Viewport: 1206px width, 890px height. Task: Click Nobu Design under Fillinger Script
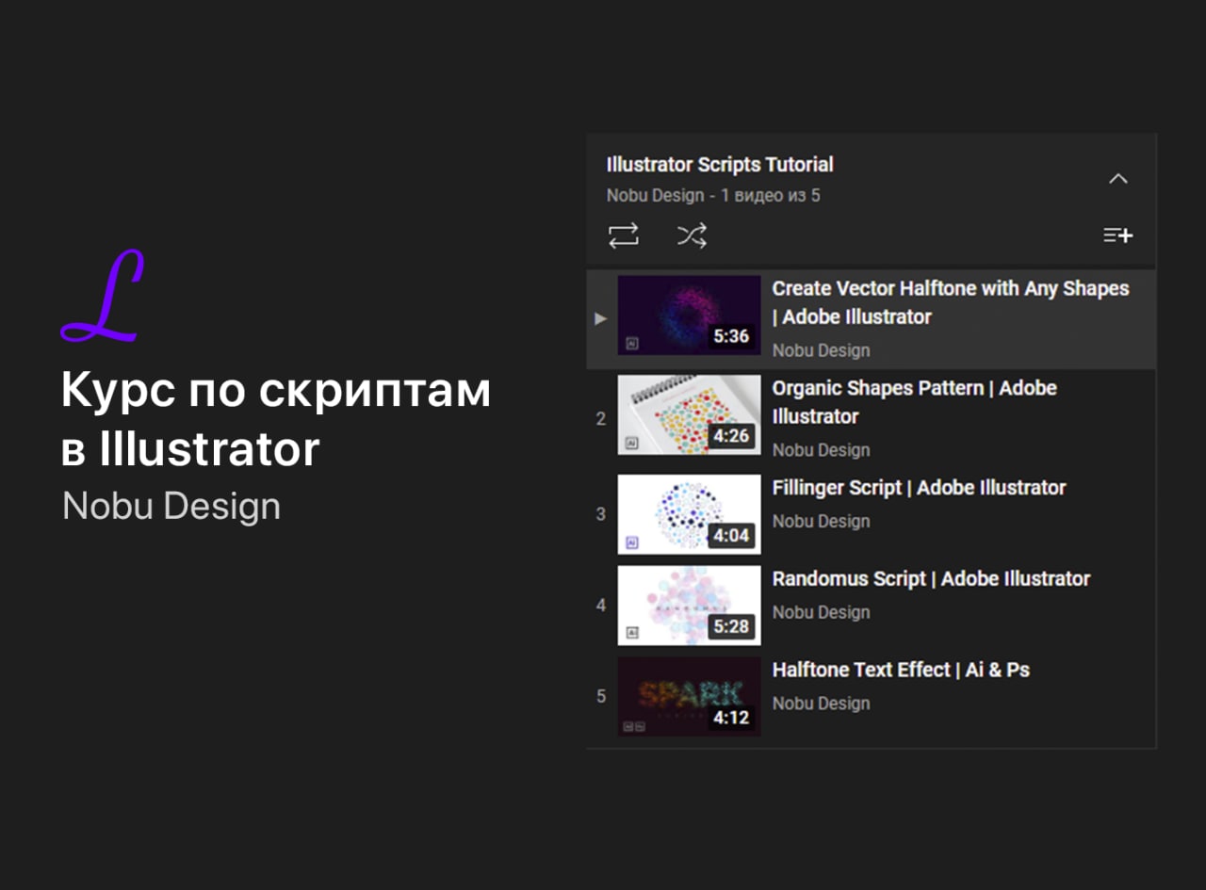click(821, 522)
